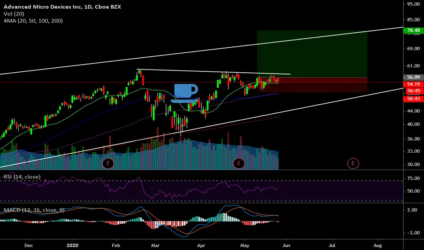Image resolution: width=424 pixels, height=250 pixels.
Task: Click the 44.00 price scale label
Action: point(414,111)
